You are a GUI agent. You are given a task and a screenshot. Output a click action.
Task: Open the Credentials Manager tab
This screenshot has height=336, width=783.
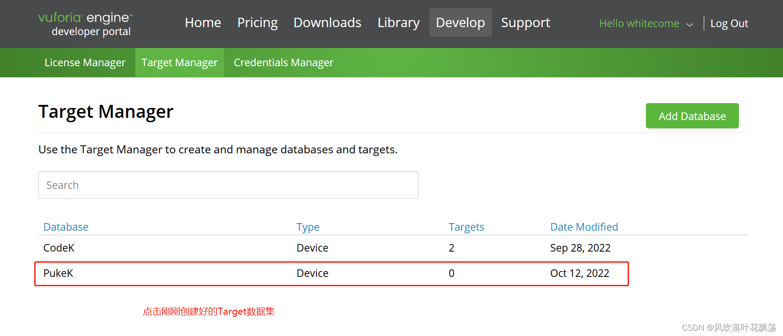(x=283, y=63)
